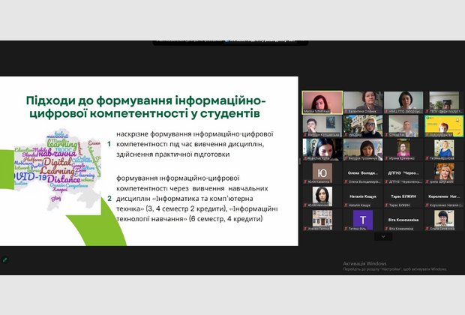465x315 pixels.
Task: Select Тетяна Фролова's video tile
Action: click(444, 148)
